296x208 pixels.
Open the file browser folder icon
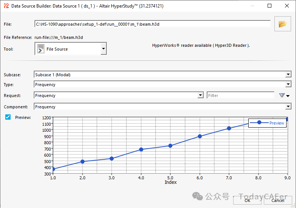282,24
